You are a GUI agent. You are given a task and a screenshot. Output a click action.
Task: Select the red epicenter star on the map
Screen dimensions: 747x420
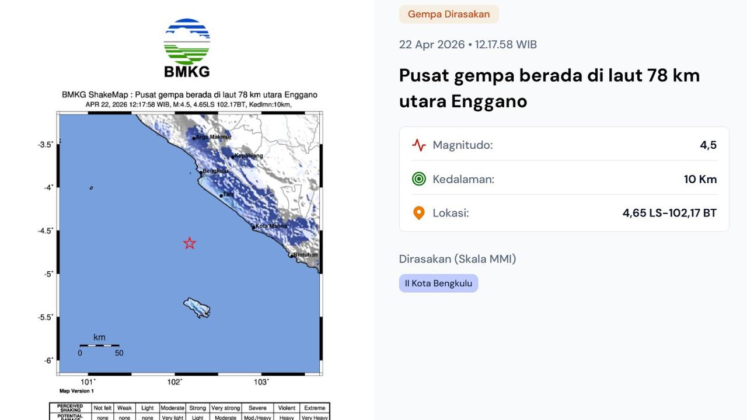tap(189, 243)
